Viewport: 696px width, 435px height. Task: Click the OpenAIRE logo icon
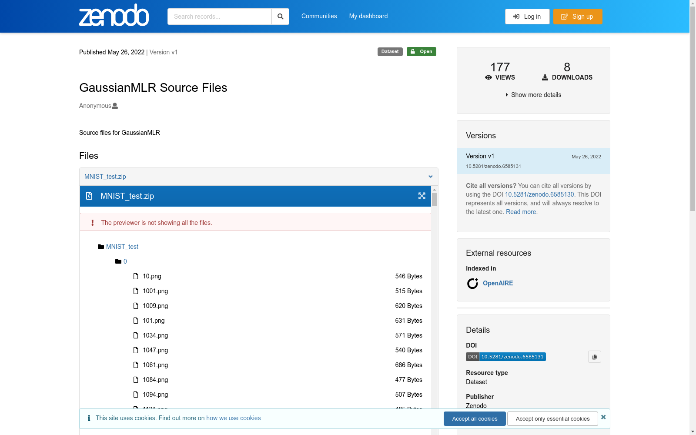coord(472,283)
